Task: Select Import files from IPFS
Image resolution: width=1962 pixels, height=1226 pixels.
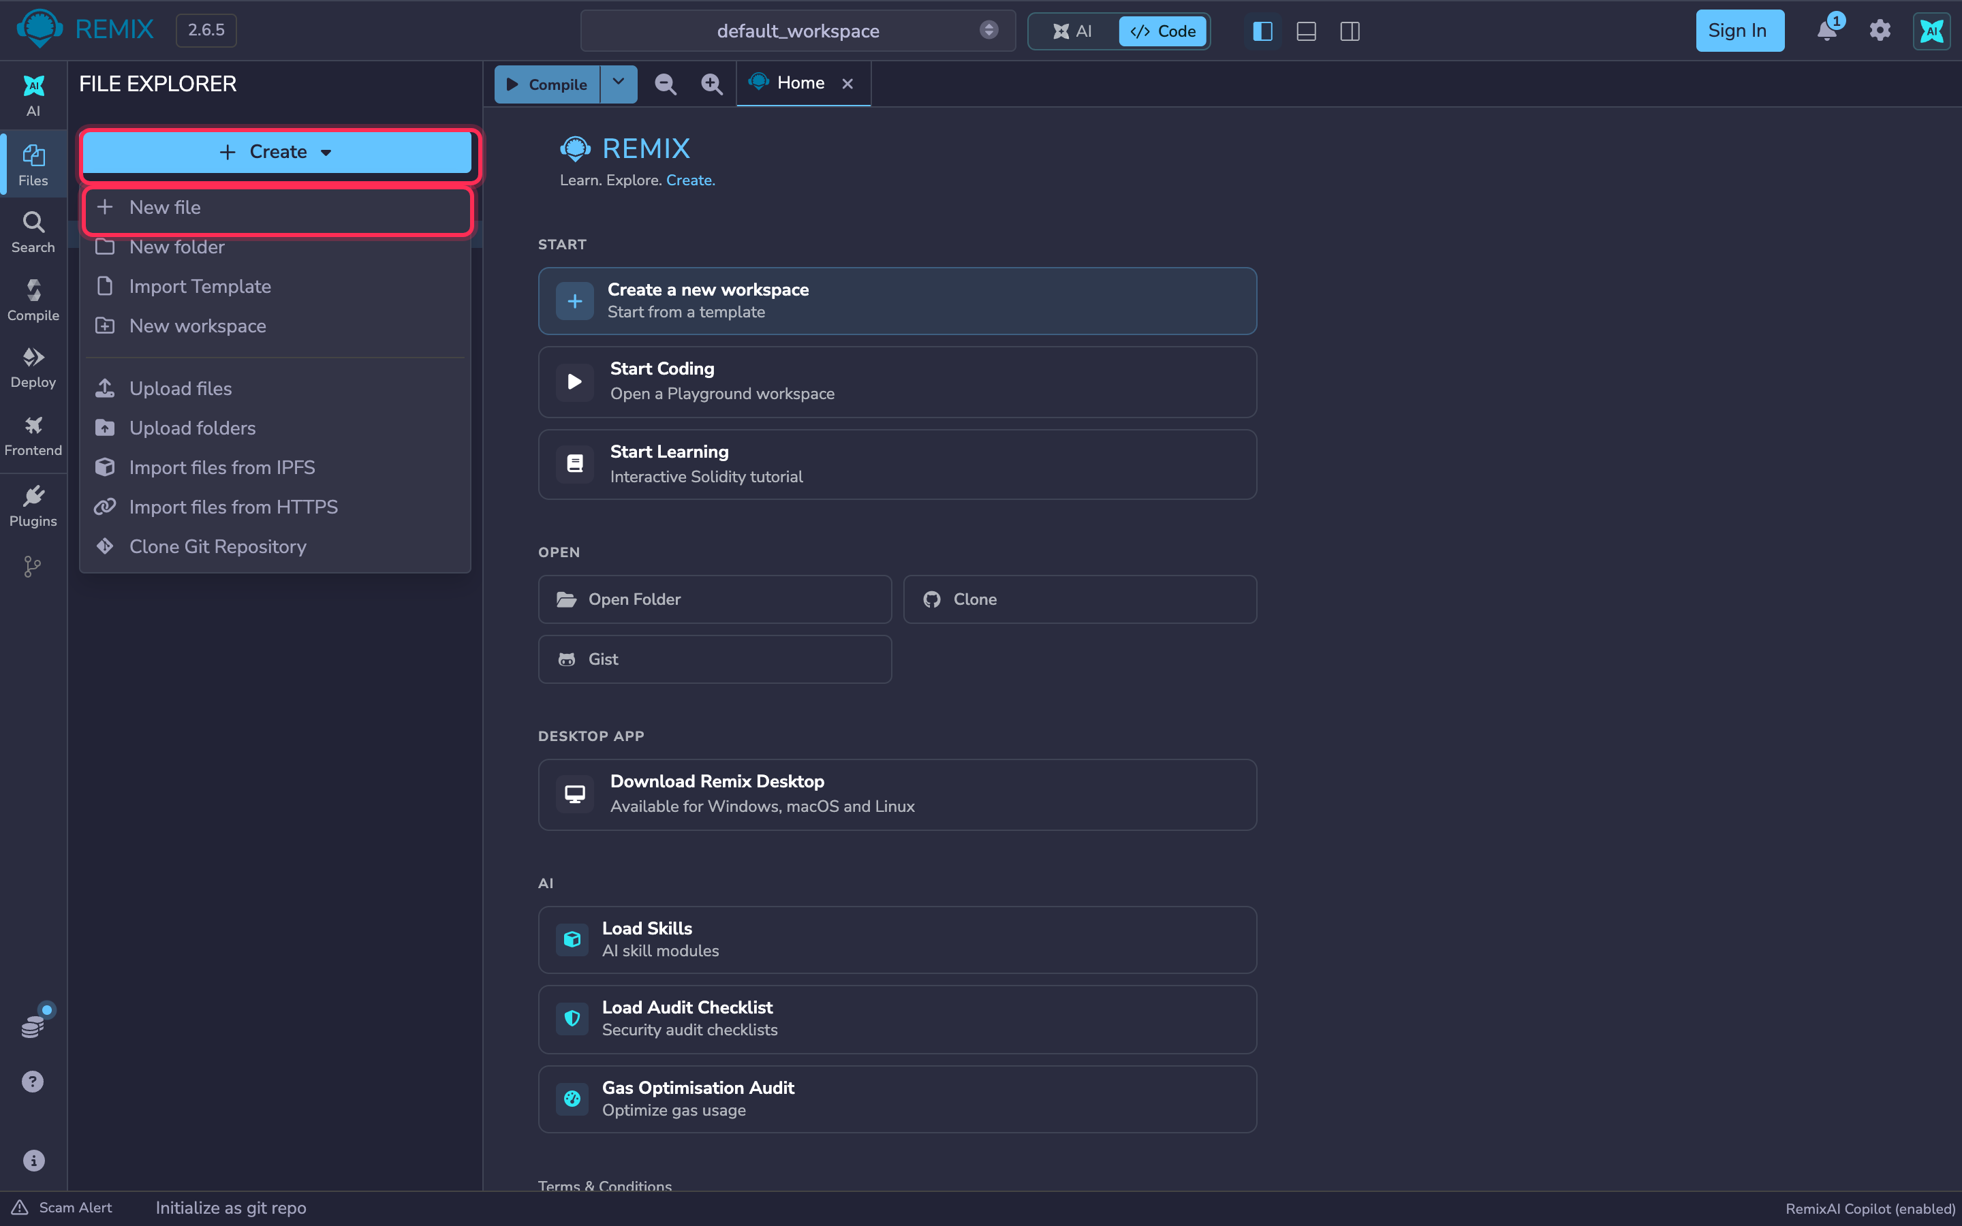Action: click(277, 468)
